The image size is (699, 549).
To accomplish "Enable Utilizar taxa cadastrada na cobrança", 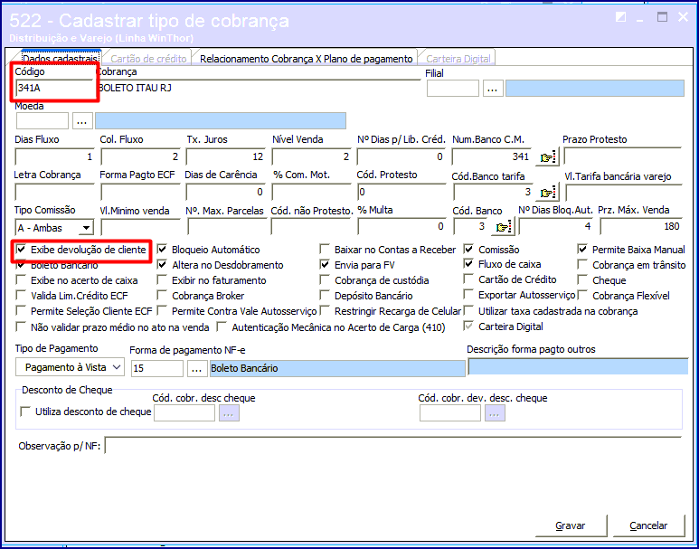I will click(x=468, y=311).
